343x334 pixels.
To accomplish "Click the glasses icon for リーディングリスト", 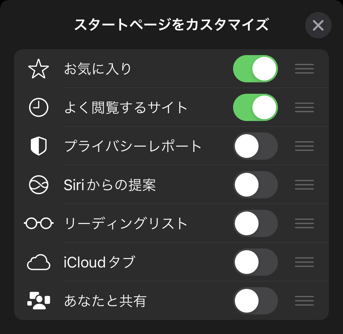I will [x=38, y=224].
